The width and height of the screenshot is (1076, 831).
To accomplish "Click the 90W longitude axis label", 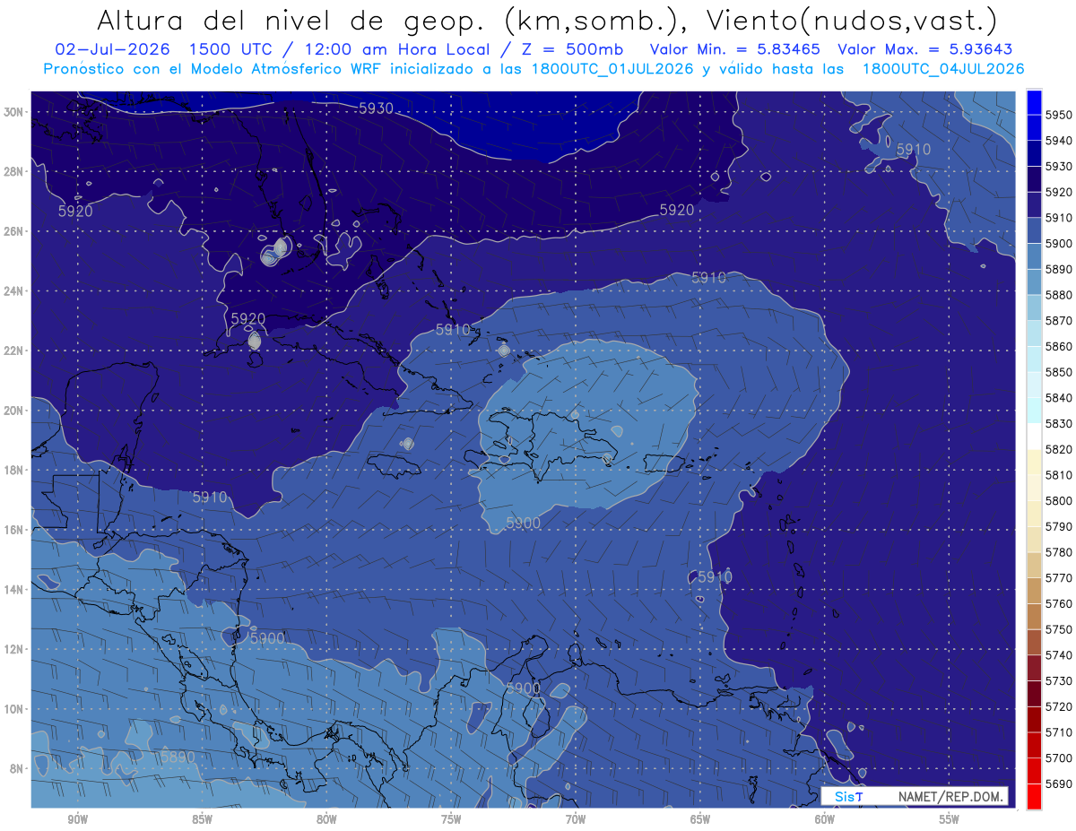I will 77,819.
